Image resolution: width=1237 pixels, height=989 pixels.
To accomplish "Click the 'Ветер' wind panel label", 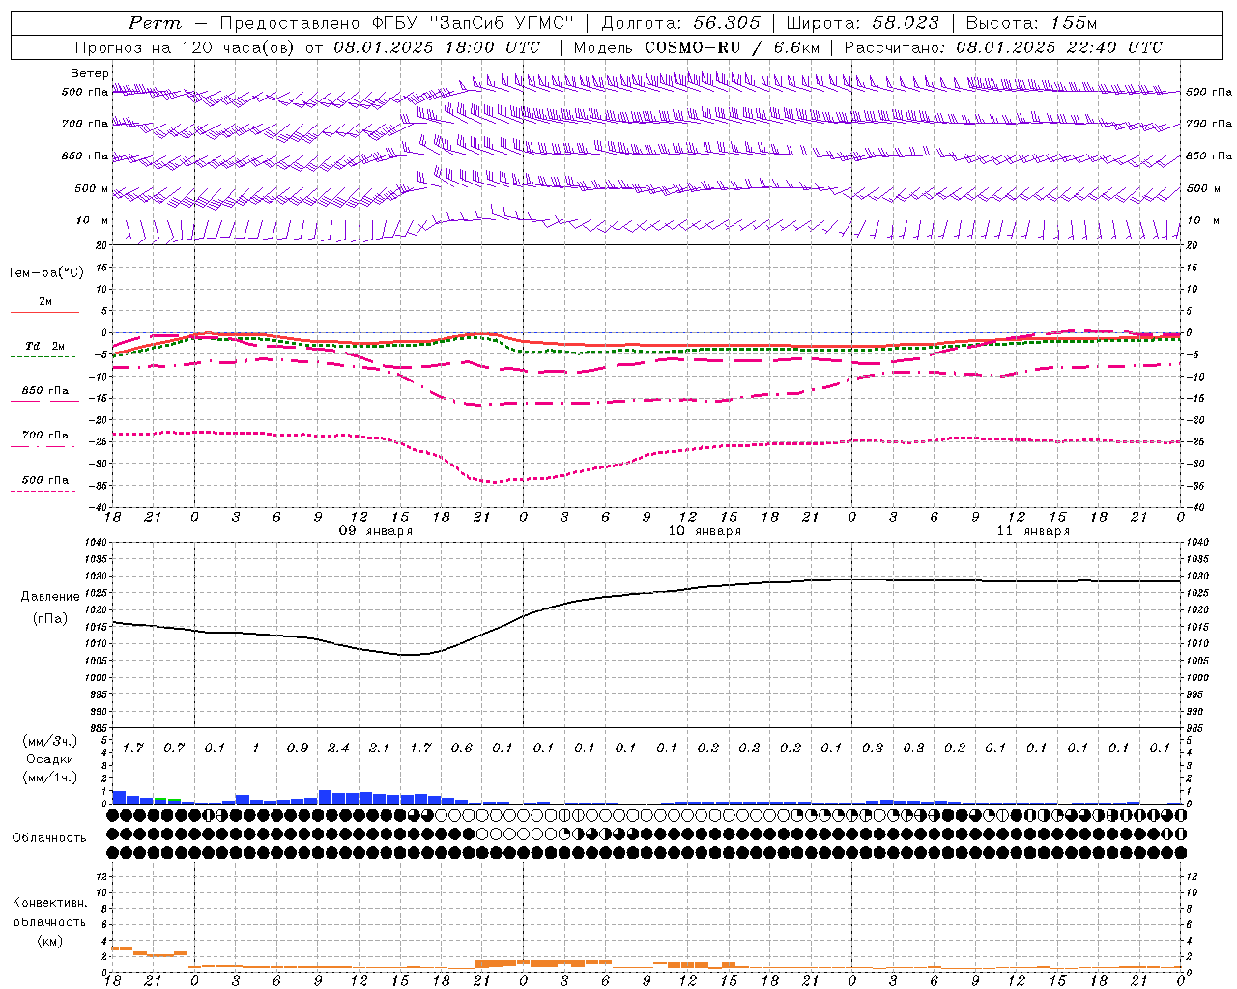I will pyautogui.click(x=89, y=73).
